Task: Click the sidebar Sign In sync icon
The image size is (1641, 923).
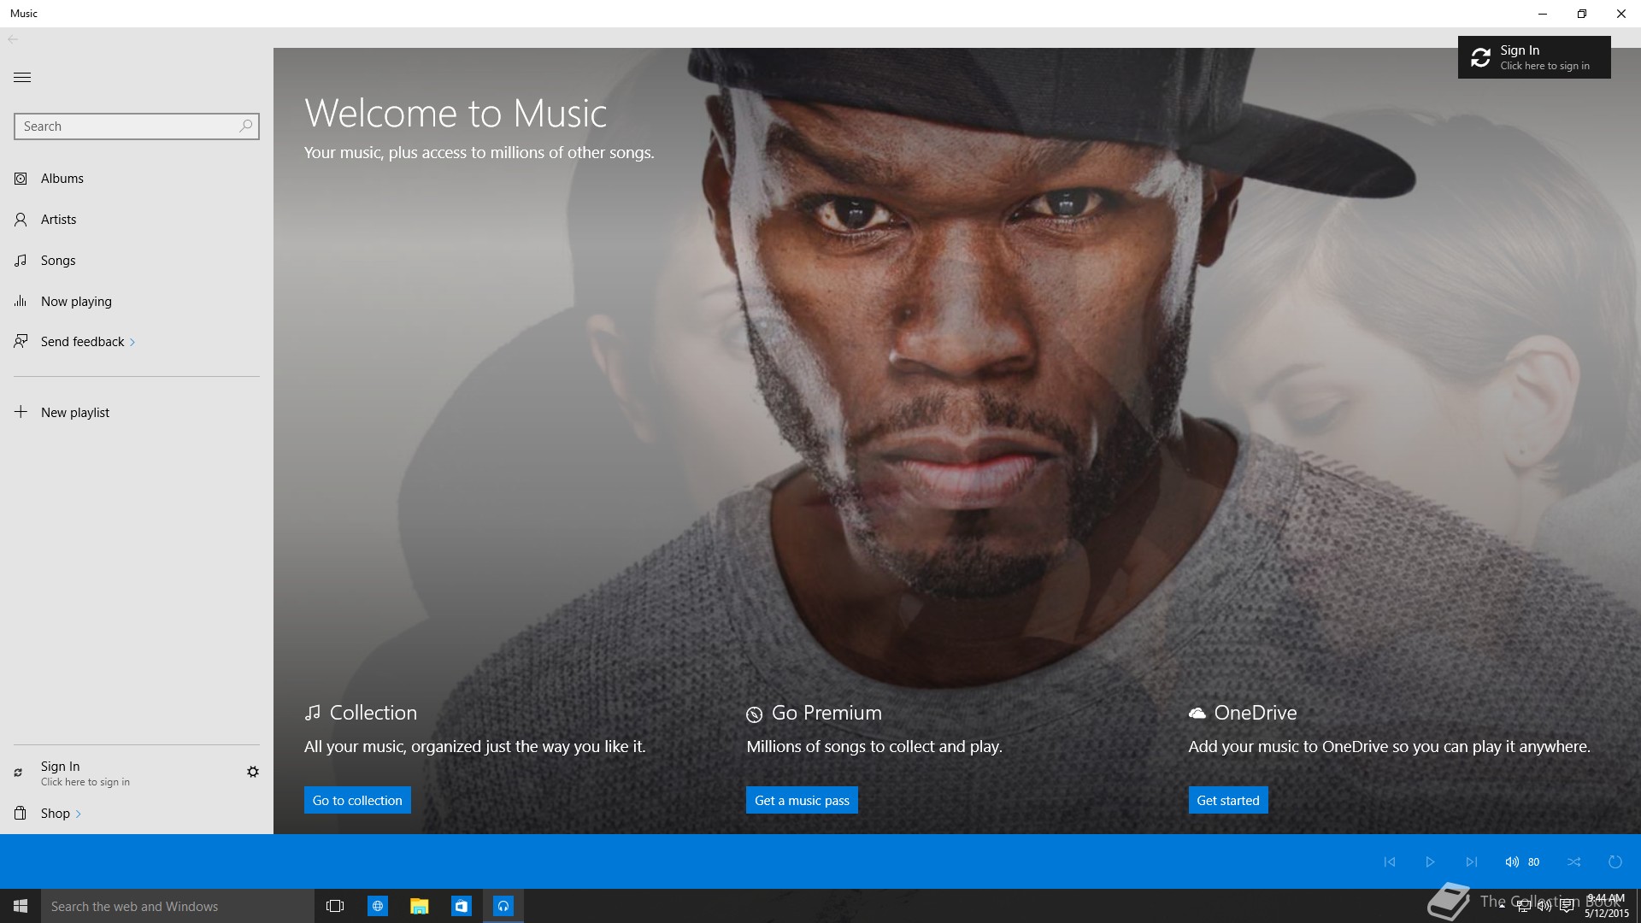Action: point(18,773)
